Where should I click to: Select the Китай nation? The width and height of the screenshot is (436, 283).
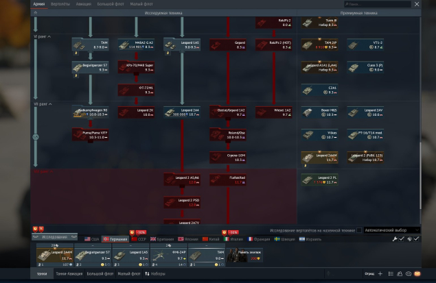(211, 239)
